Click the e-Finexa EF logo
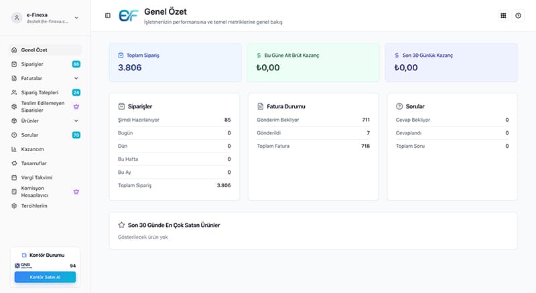Viewport: 536px width, 293px height. pos(128,15)
